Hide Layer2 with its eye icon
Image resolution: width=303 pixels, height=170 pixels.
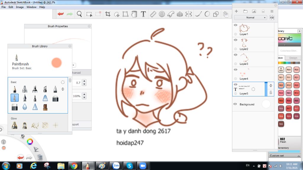(235, 40)
